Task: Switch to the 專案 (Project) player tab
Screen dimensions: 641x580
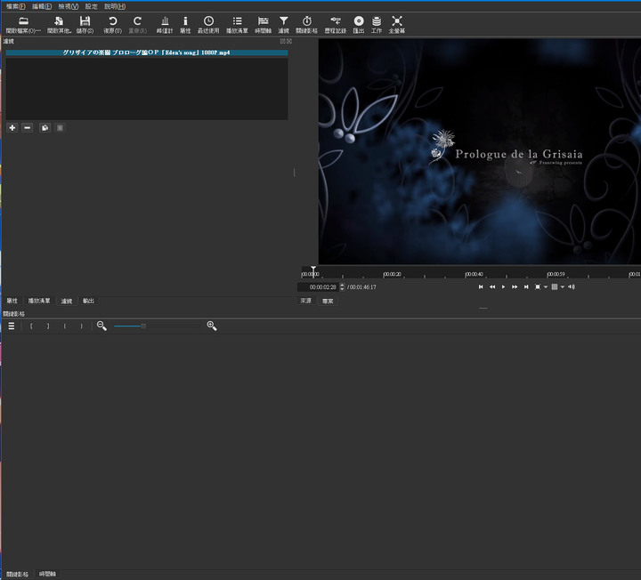Action: pos(328,301)
